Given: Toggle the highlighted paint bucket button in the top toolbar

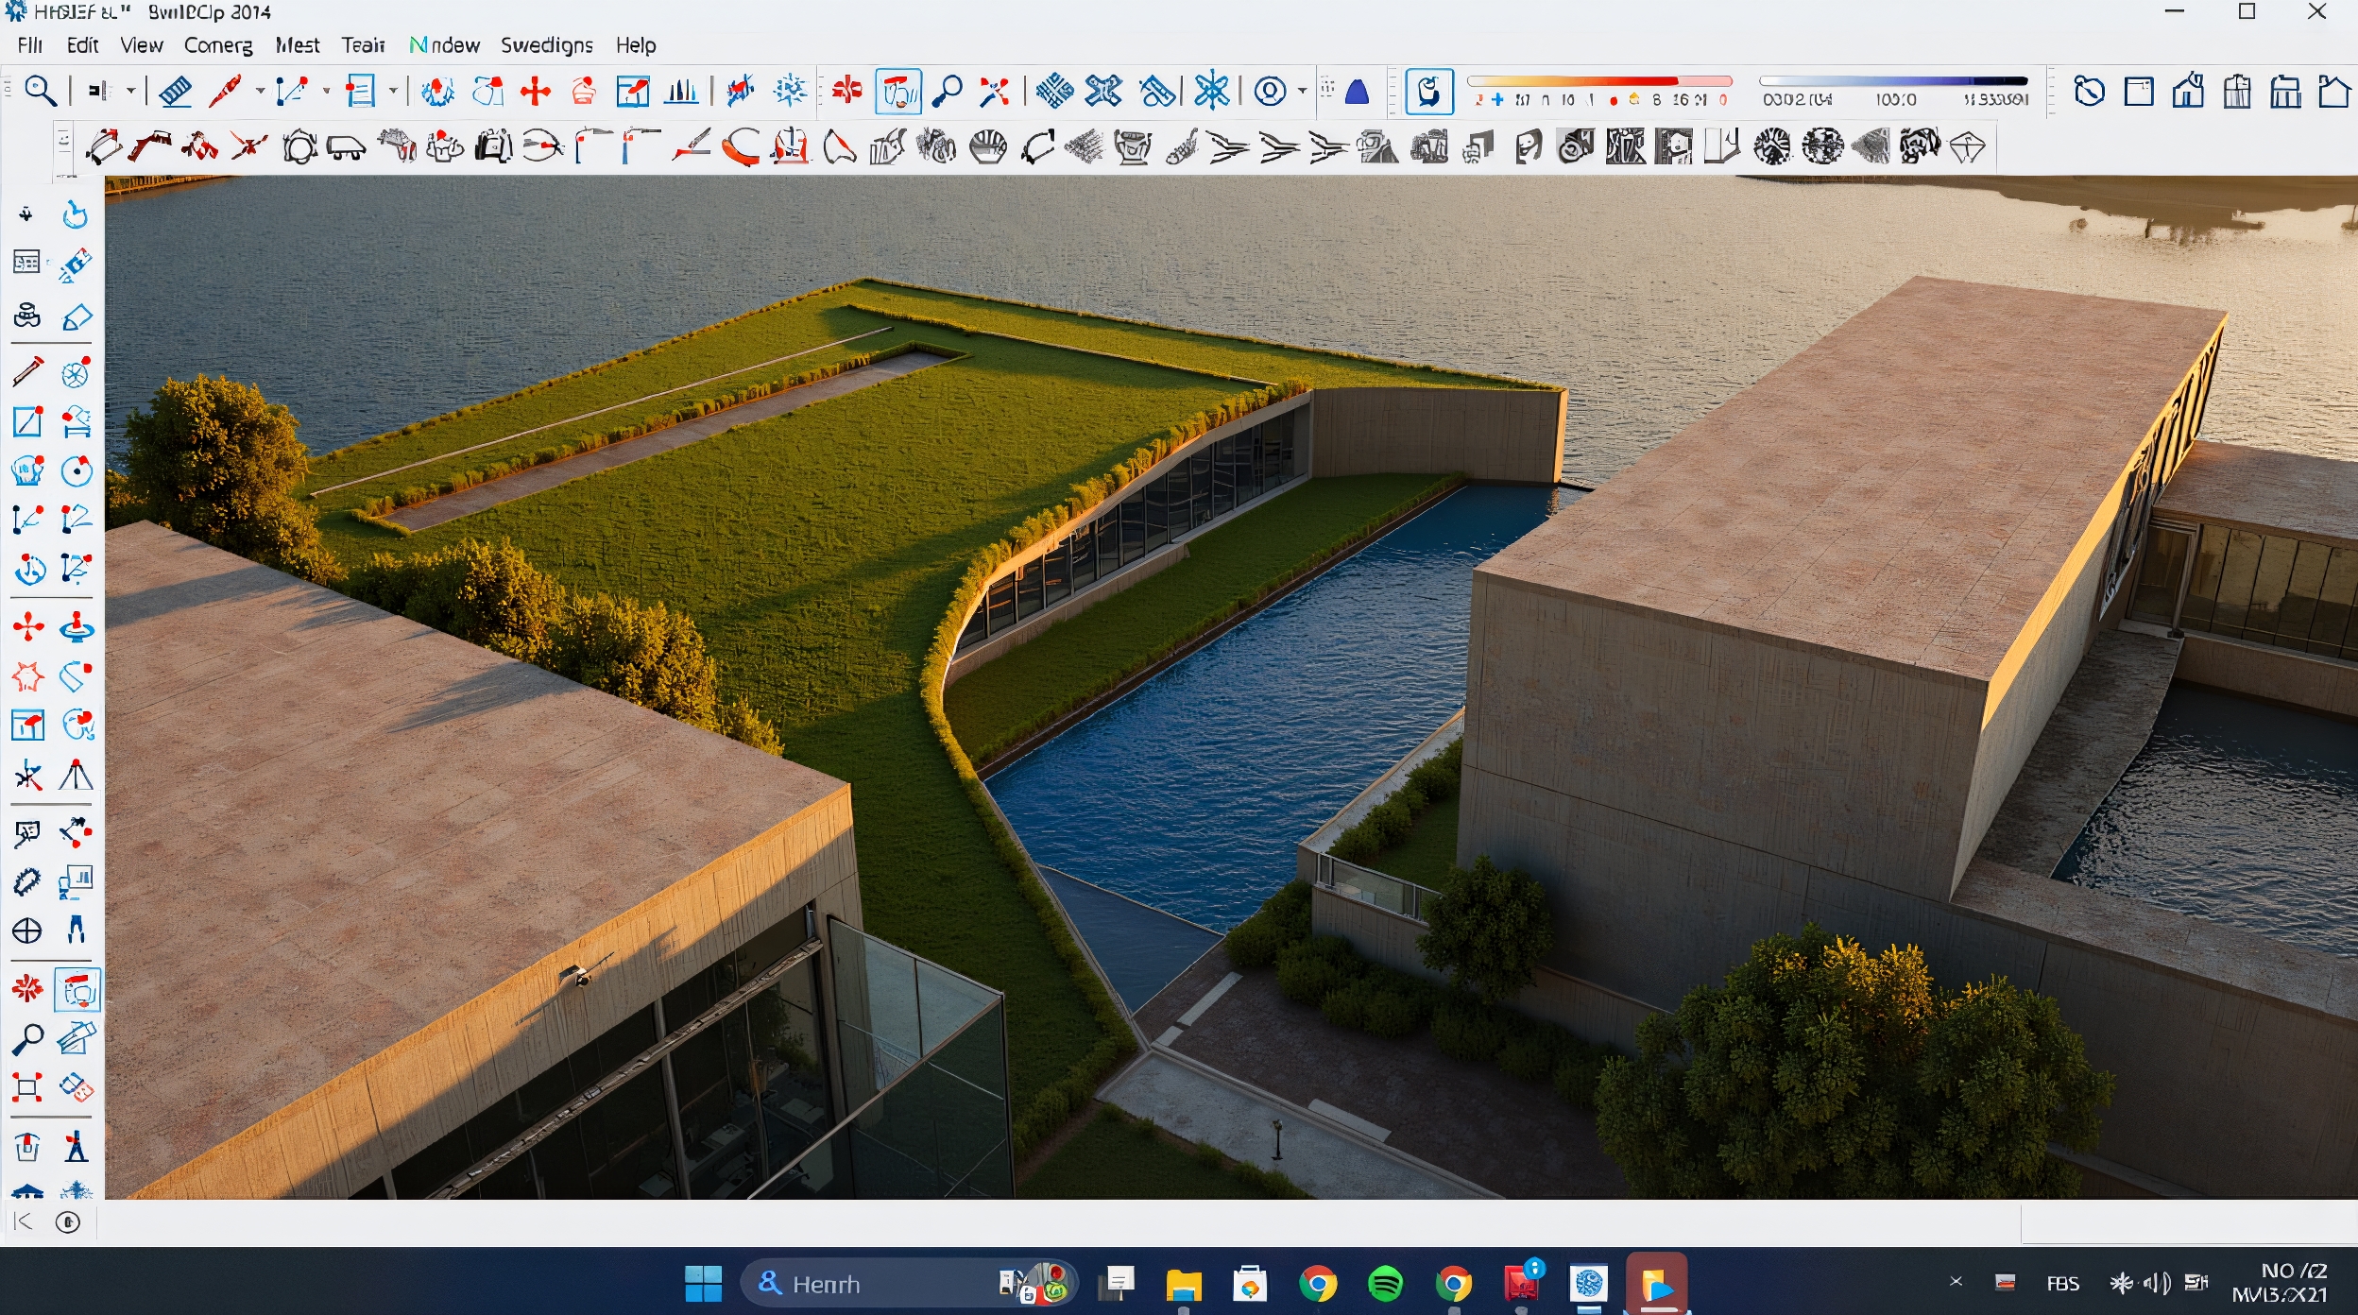Looking at the screenshot, I should [897, 92].
